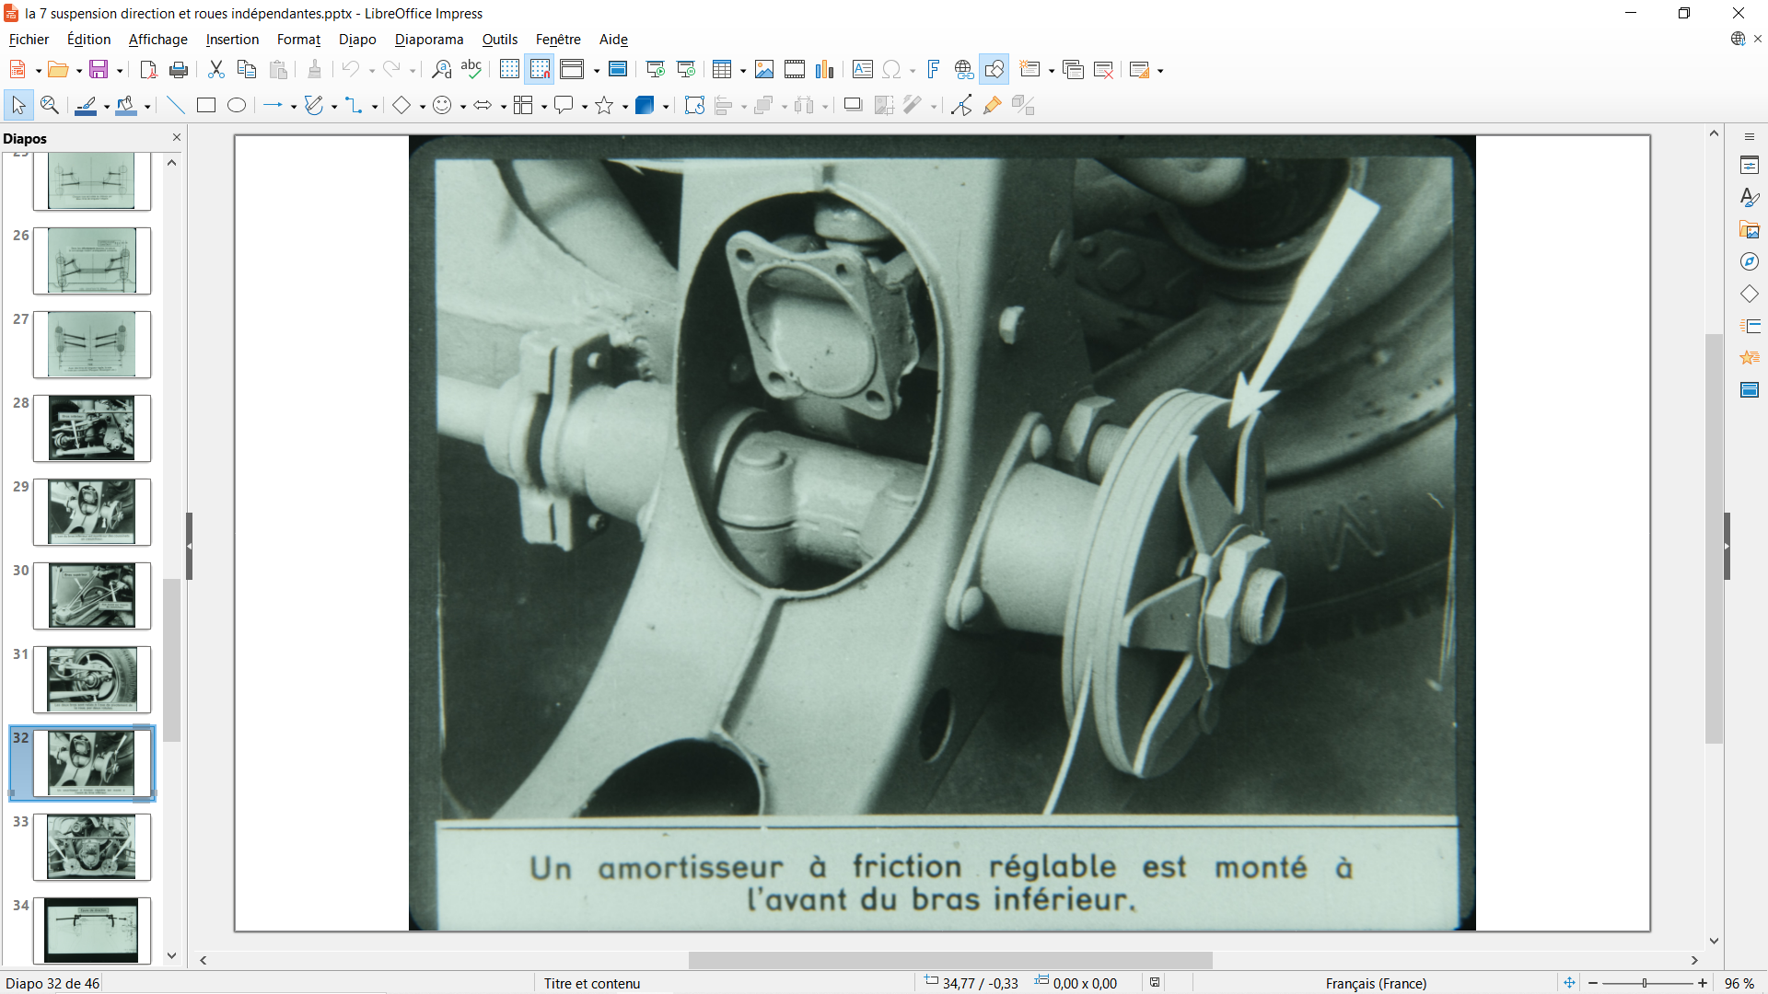The height and width of the screenshot is (994, 1768).
Task: Click the Duplicate Slide icon
Action: 1073,70
